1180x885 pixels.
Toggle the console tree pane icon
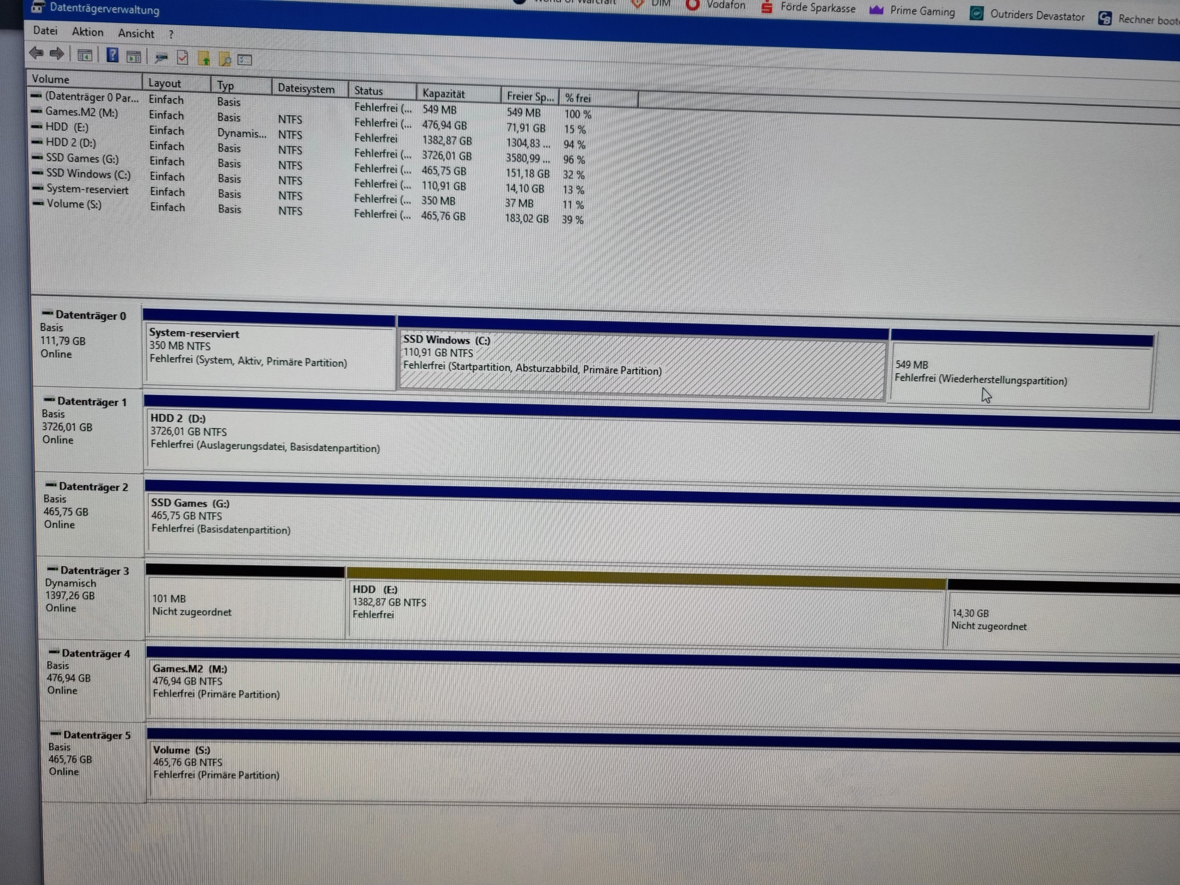click(84, 56)
